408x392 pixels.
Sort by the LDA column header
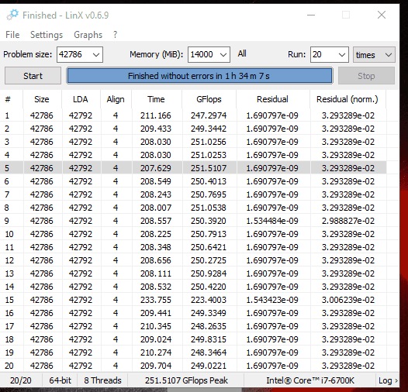coord(81,99)
